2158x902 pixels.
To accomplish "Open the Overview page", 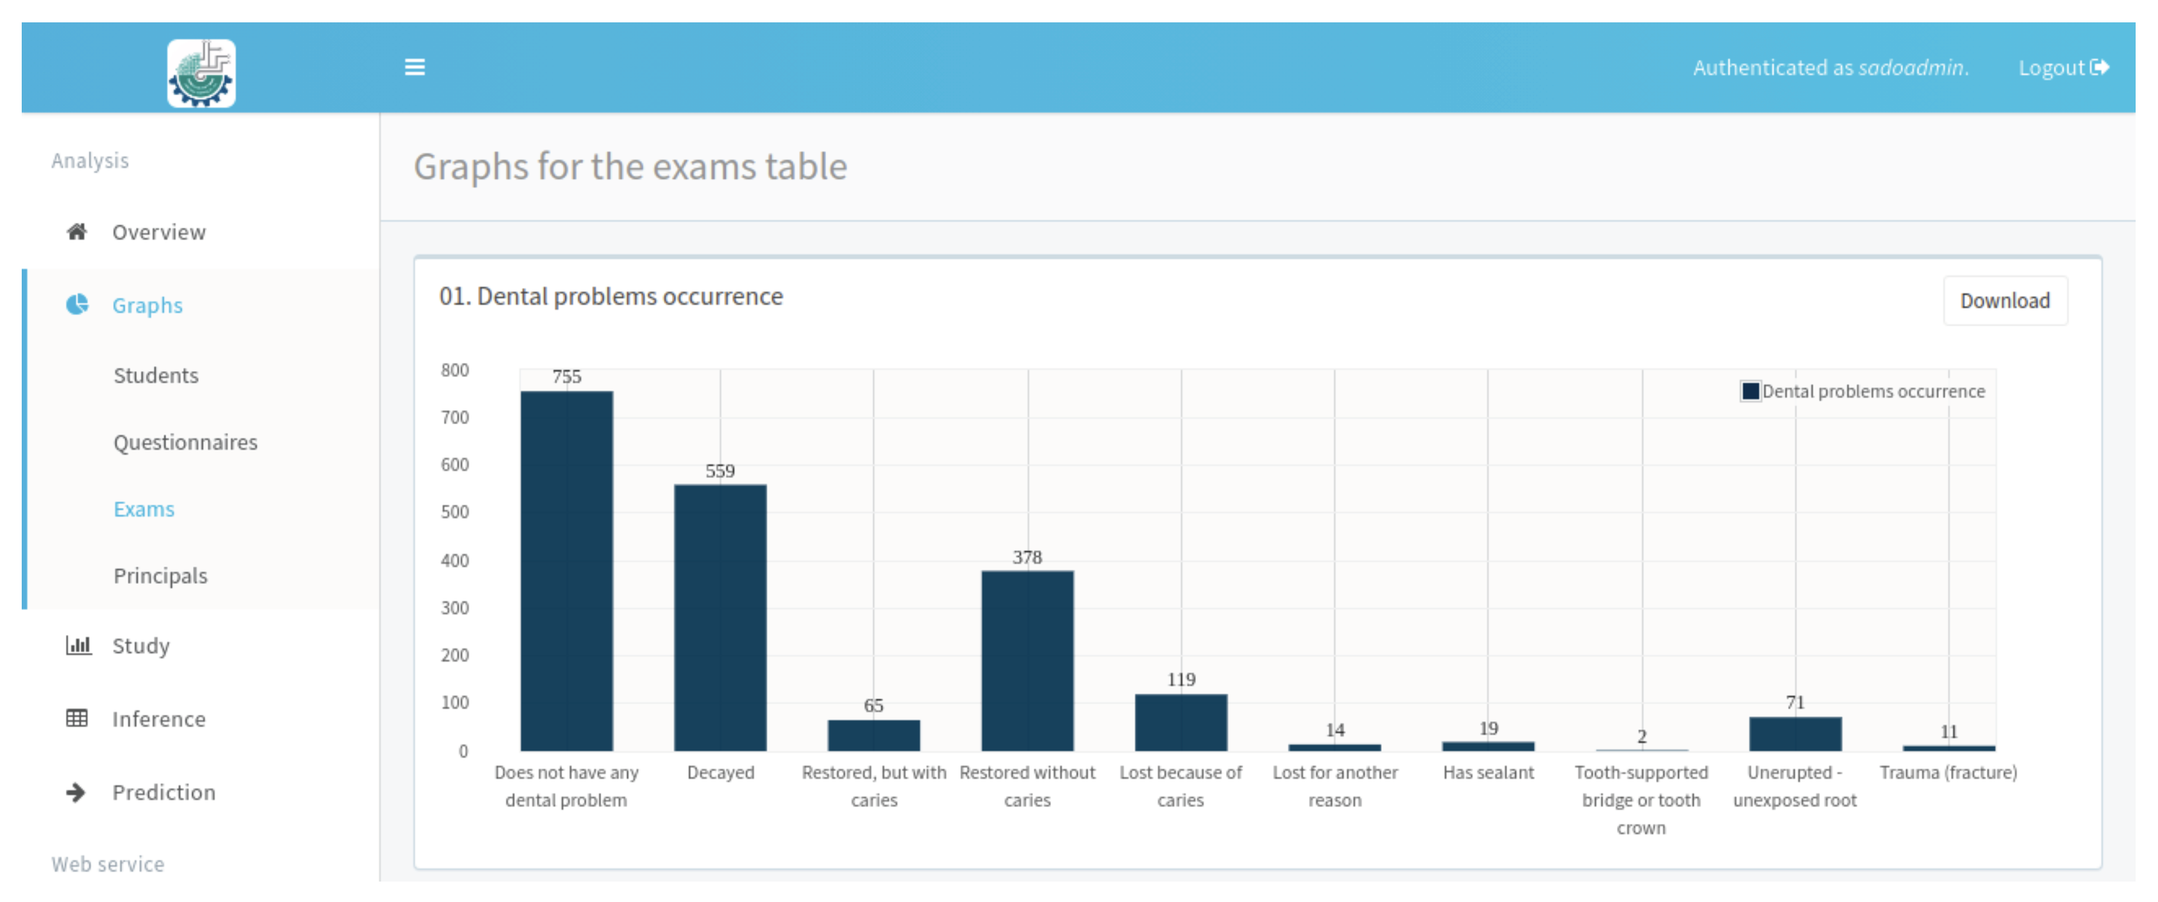I will pos(158,232).
